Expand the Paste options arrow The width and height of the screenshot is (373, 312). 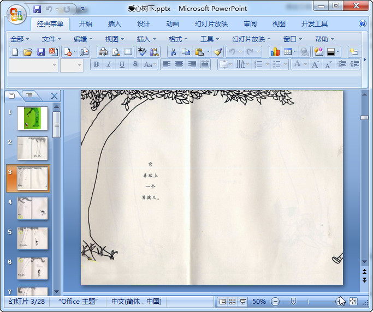pos(208,52)
